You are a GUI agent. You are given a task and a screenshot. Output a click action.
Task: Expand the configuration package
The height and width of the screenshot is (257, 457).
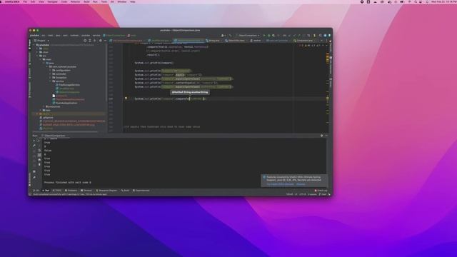click(x=51, y=71)
